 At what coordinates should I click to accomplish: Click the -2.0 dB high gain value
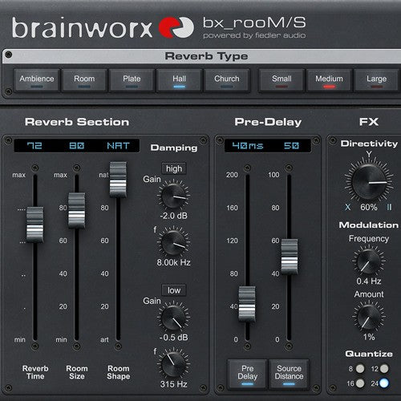pyautogui.click(x=173, y=216)
